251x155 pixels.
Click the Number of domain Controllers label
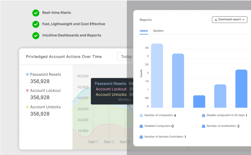(x=164, y=137)
